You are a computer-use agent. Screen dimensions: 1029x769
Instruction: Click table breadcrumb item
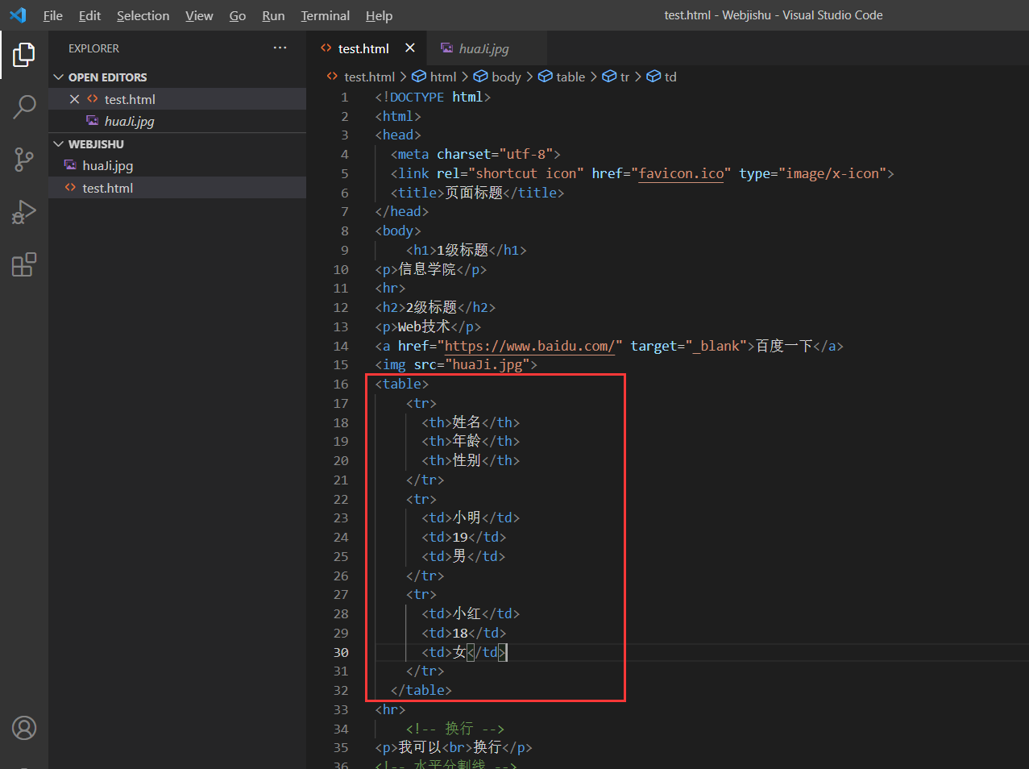coord(571,77)
